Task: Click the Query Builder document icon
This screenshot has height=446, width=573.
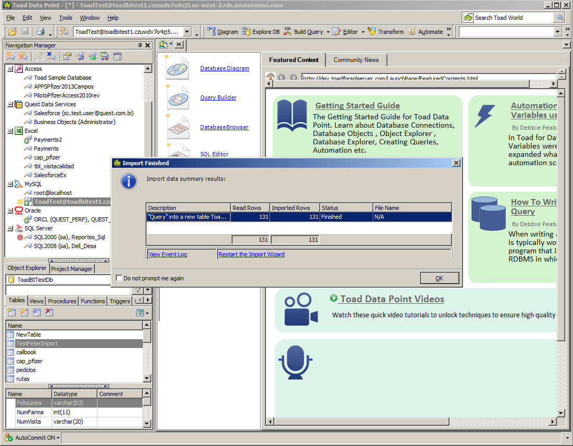Action: tap(178, 97)
